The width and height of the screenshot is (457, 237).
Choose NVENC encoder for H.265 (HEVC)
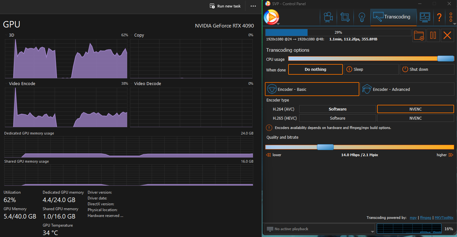tap(415, 118)
